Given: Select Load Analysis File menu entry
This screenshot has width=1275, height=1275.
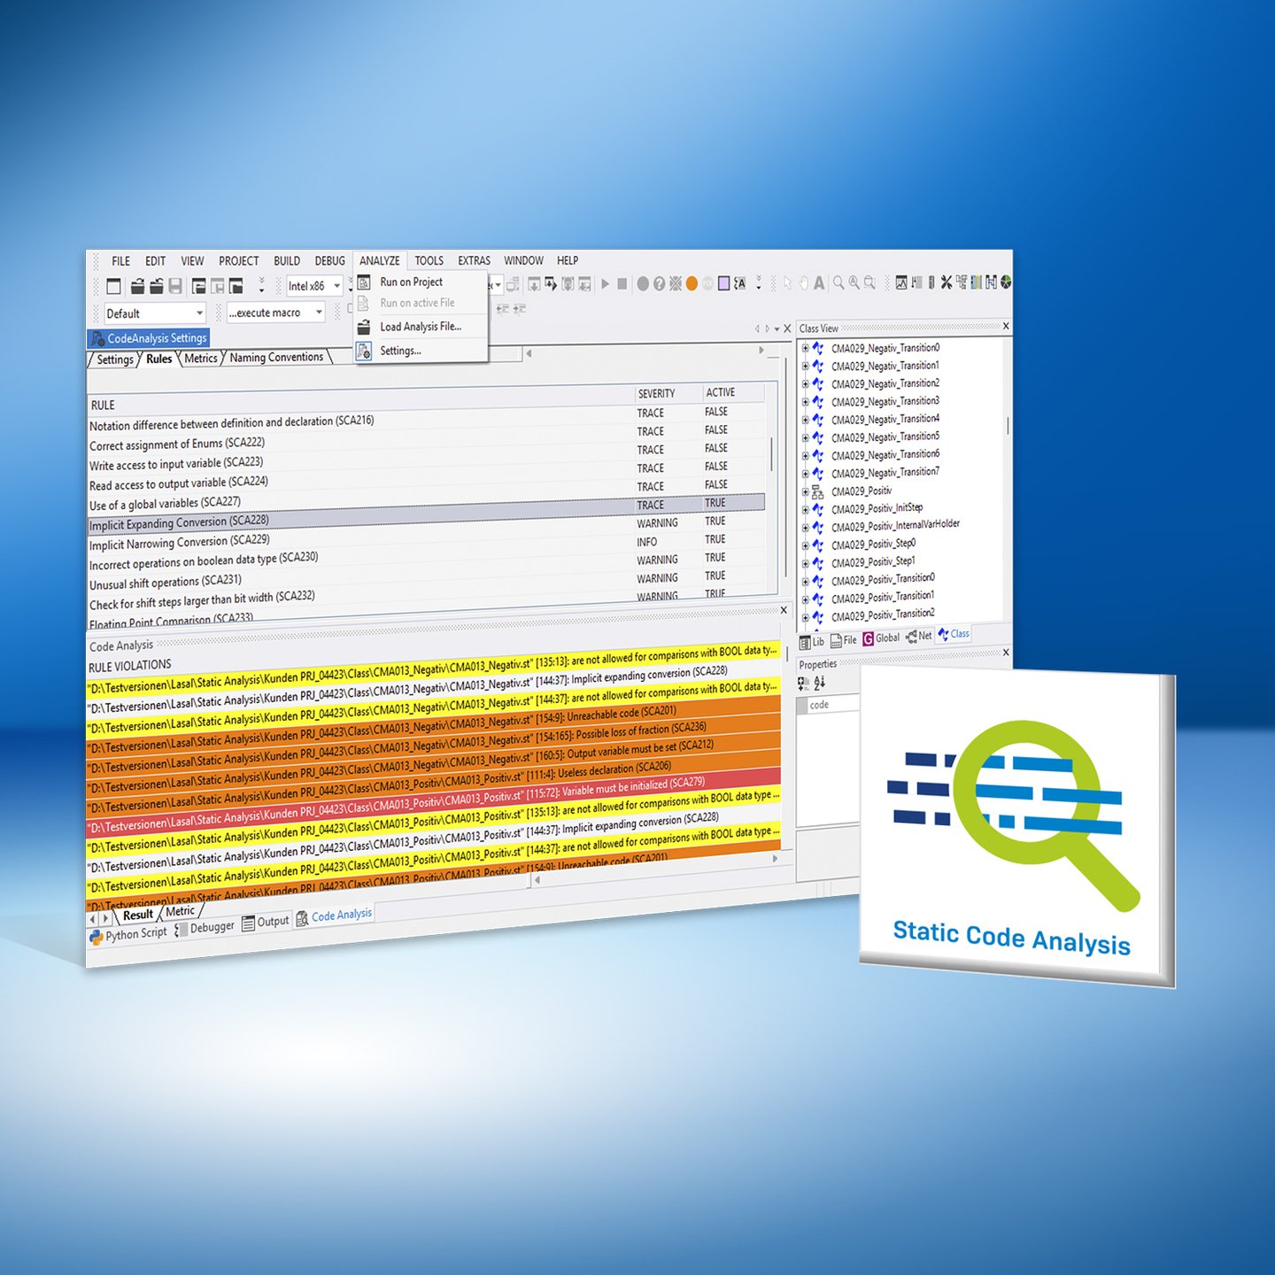Looking at the screenshot, I should (x=421, y=327).
